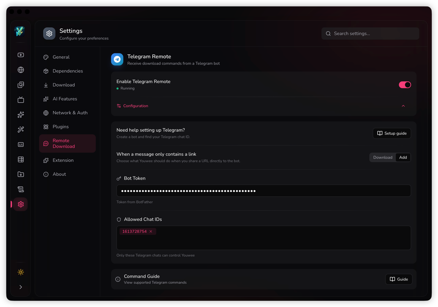Expand the sidebar with the chevron arrow
Screen dimensions: 438x307
tap(21, 287)
